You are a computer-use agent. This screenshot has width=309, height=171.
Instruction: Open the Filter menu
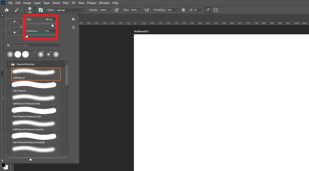click(66, 3)
